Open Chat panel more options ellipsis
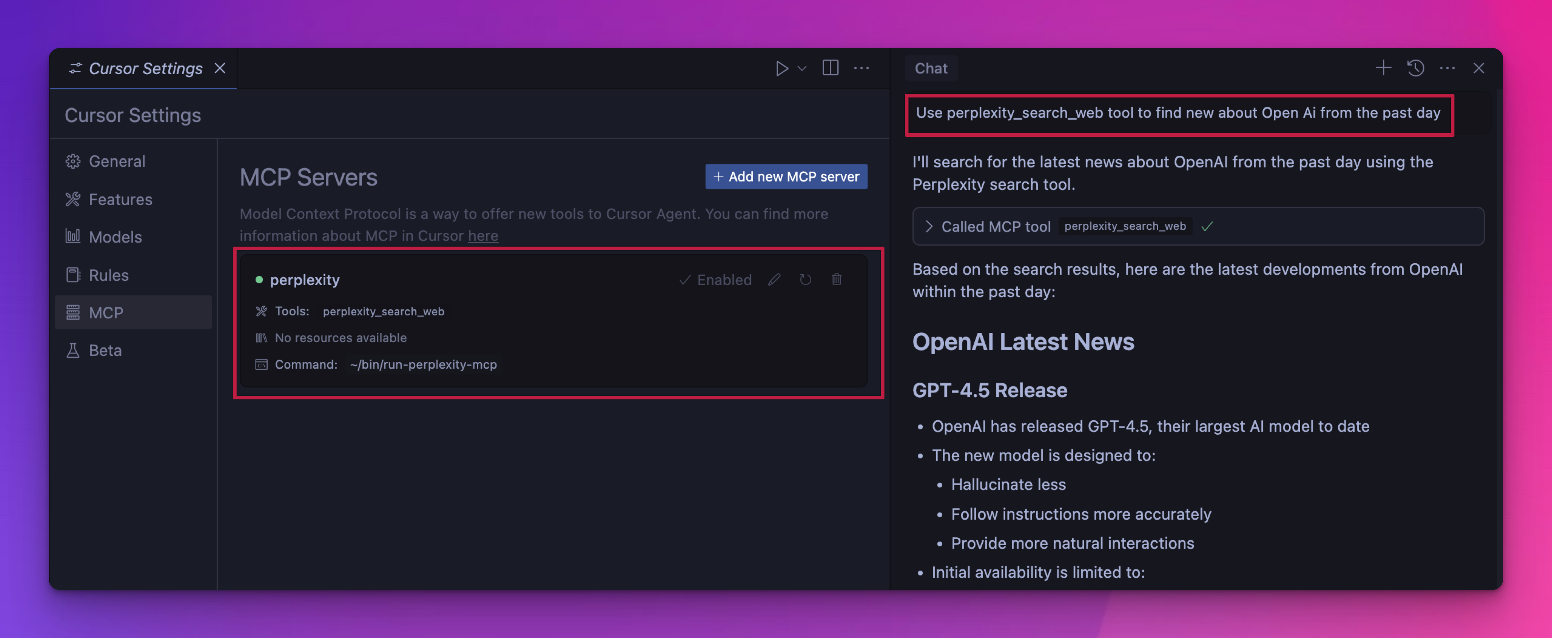This screenshot has height=638, width=1552. 1447,69
